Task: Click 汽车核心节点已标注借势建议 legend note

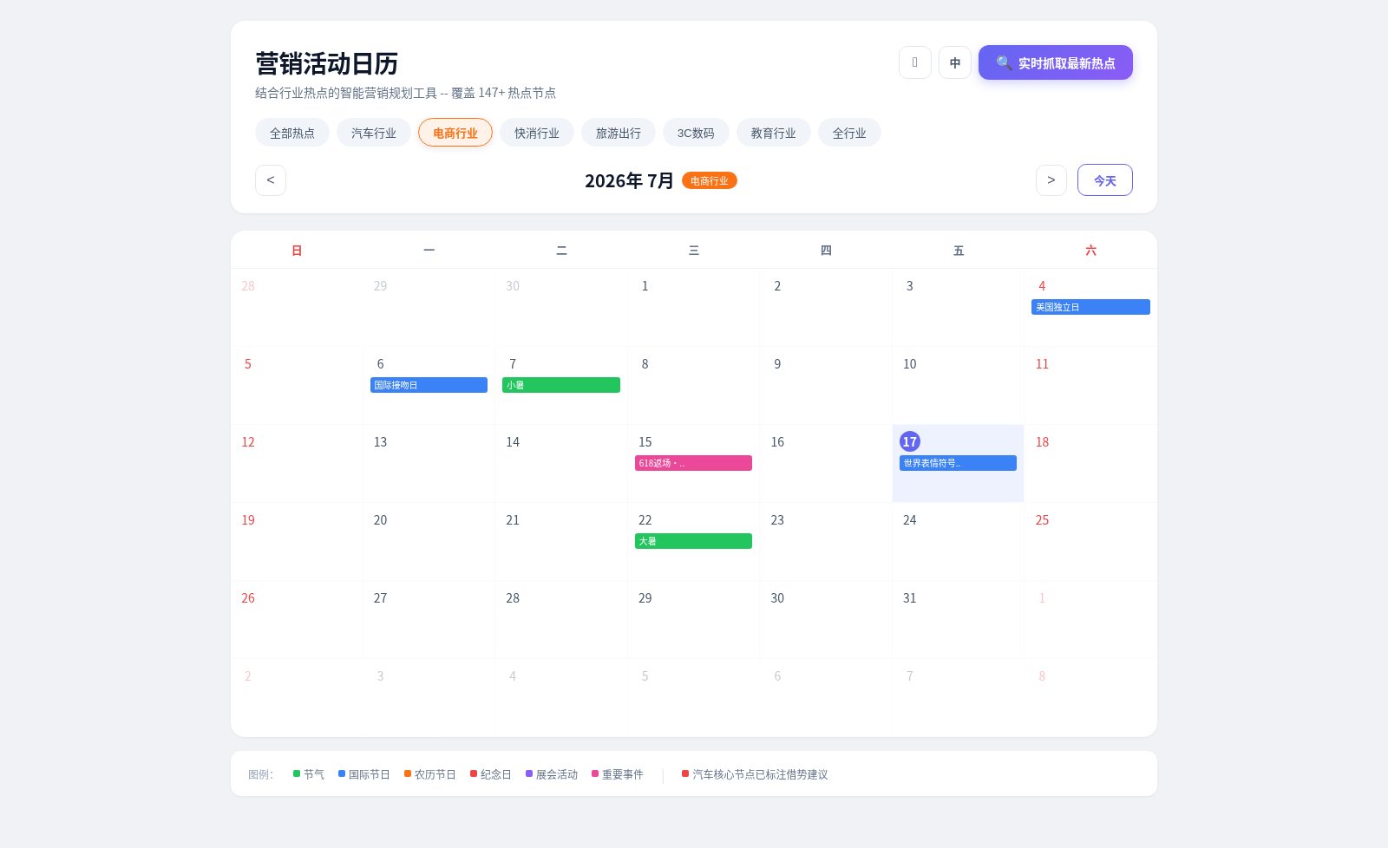Action: (x=755, y=774)
